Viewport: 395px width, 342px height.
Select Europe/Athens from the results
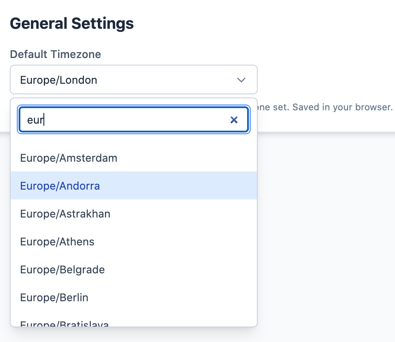[57, 241]
